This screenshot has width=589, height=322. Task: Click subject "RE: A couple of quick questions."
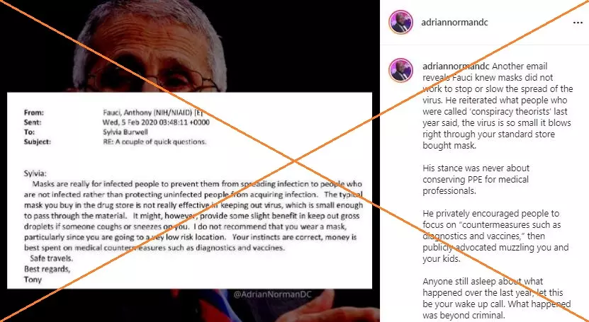coord(155,142)
